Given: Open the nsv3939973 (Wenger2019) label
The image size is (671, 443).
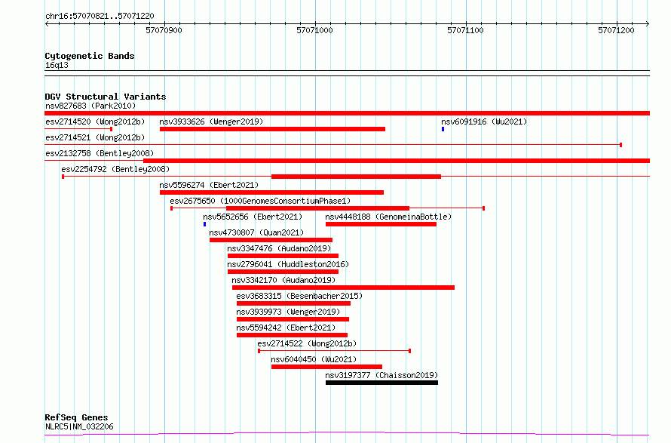Looking at the screenshot, I should 288,312.
